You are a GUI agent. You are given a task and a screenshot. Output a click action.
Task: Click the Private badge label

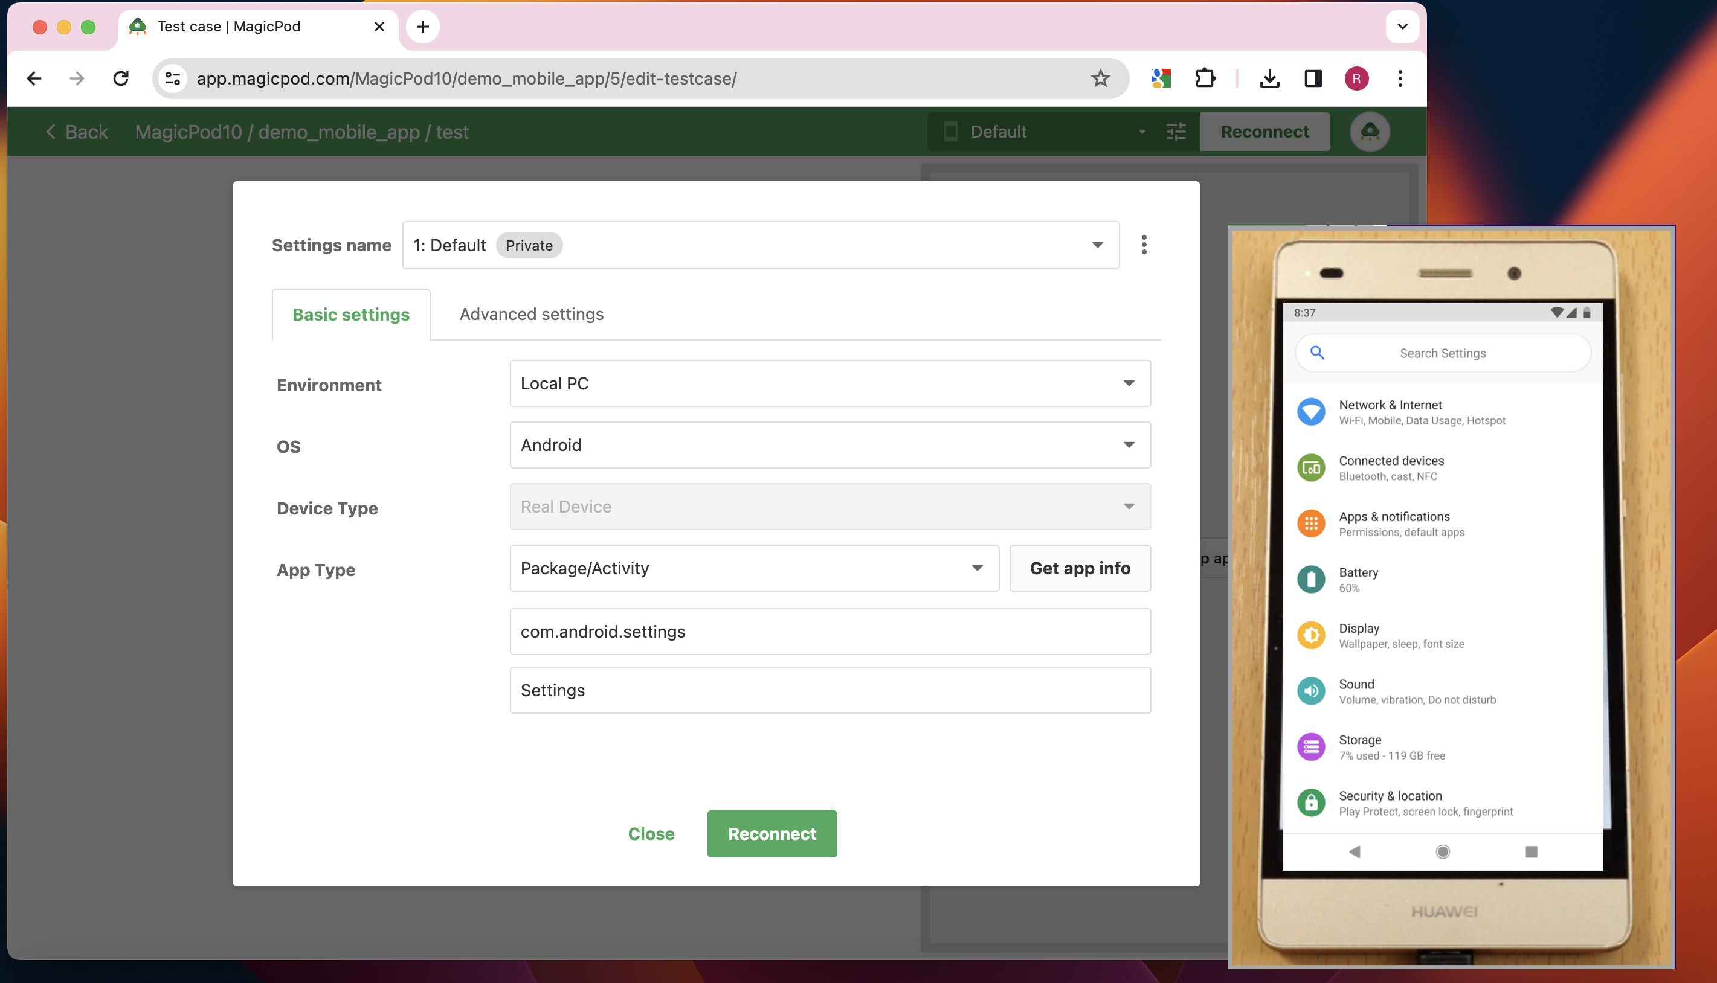[x=529, y=245]
